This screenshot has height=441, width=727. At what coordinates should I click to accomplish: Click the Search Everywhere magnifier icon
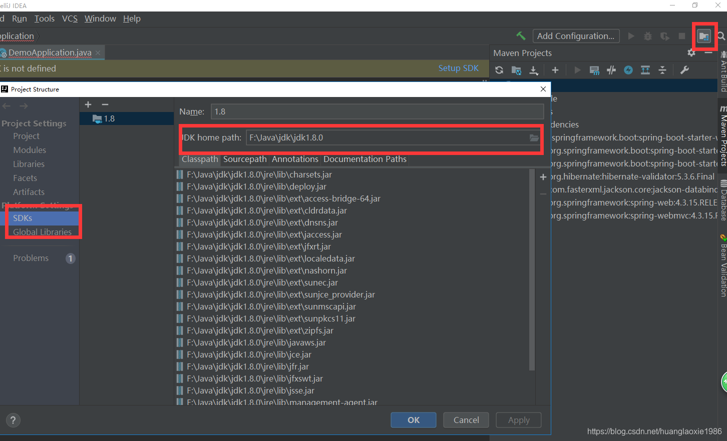pos(721,36)
